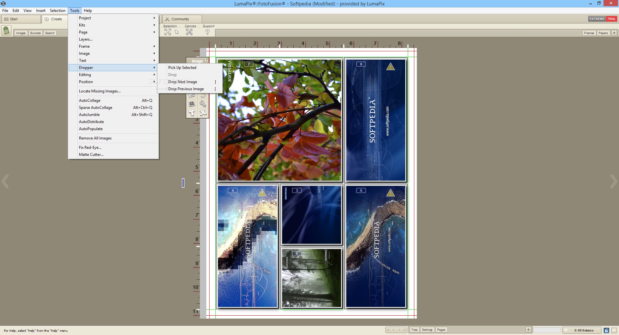Viewport: 619px width, 335px height.
Task: Expand the Text submenu
Action: point(113,61)
